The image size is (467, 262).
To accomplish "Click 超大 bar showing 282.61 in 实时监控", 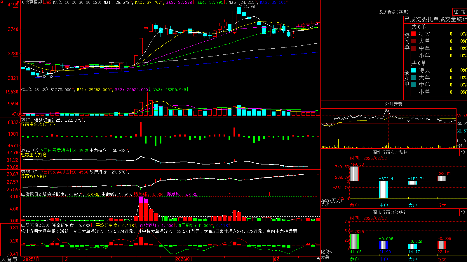I will click(x=442, y=178).
